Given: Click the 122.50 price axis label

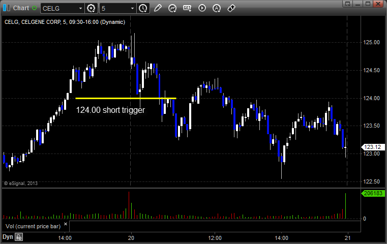Looking at the screenshot, I should click(x=371, y=181).
